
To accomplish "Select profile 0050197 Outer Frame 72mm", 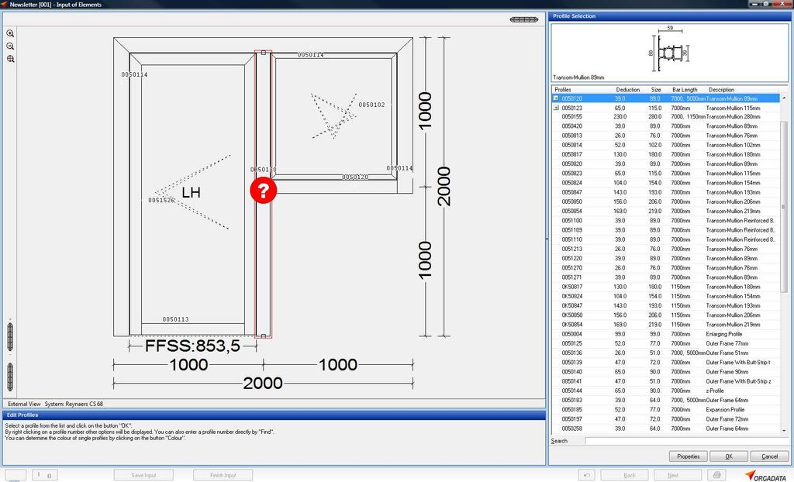I will coord(666,419).
